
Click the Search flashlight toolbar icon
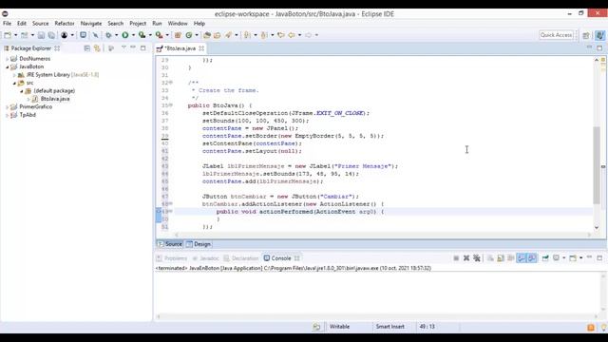coord(228,35)
